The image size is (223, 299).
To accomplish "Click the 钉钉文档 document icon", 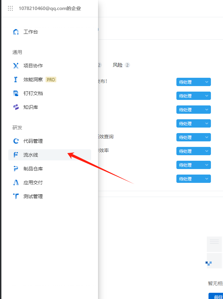I will [x=16, y=93].
